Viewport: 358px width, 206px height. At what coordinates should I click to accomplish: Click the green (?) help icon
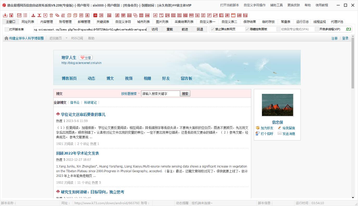pyautogui.click(x=348, y=29)
